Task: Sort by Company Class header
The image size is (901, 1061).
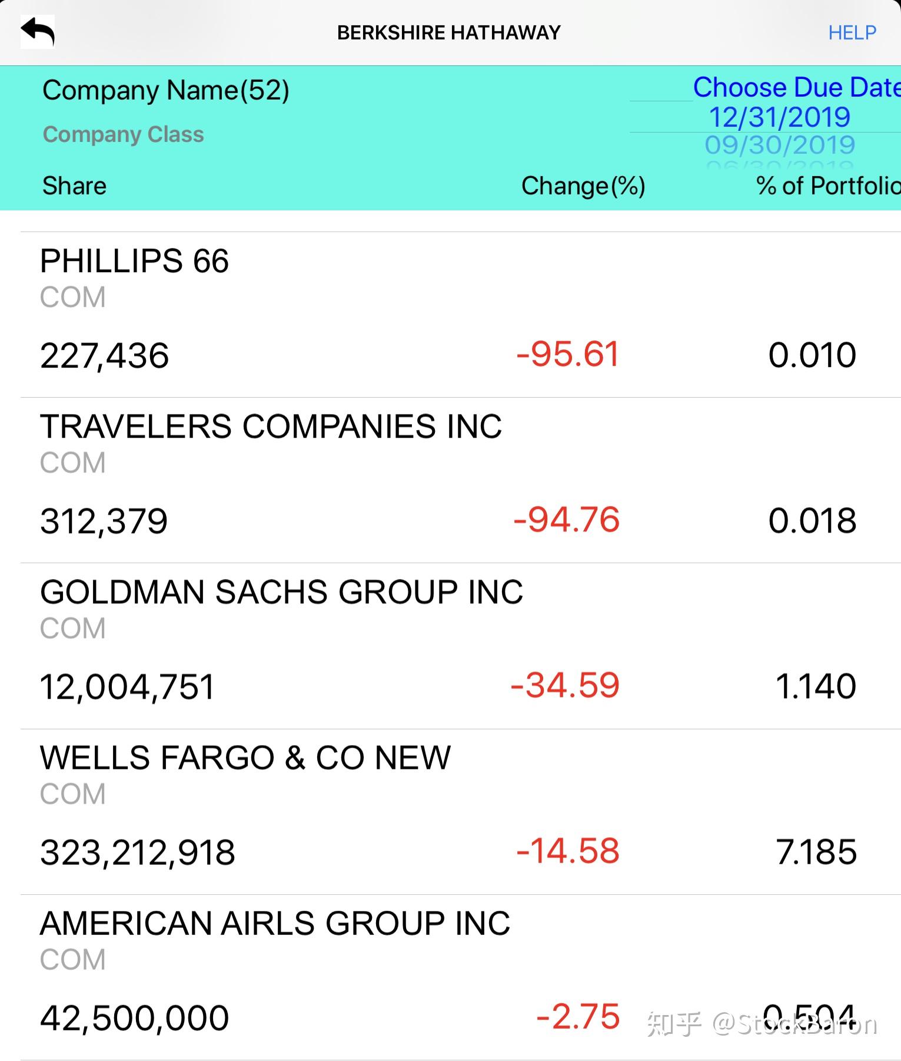Action: coord(123,134)
